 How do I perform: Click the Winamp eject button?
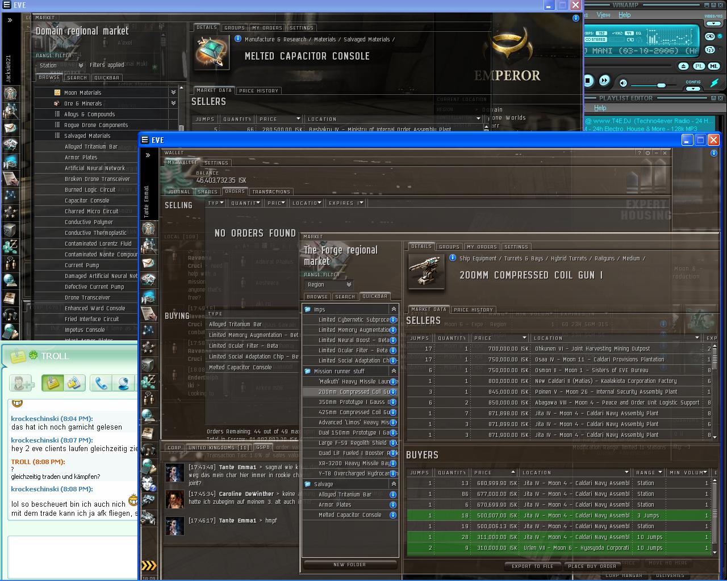(684, 66)
